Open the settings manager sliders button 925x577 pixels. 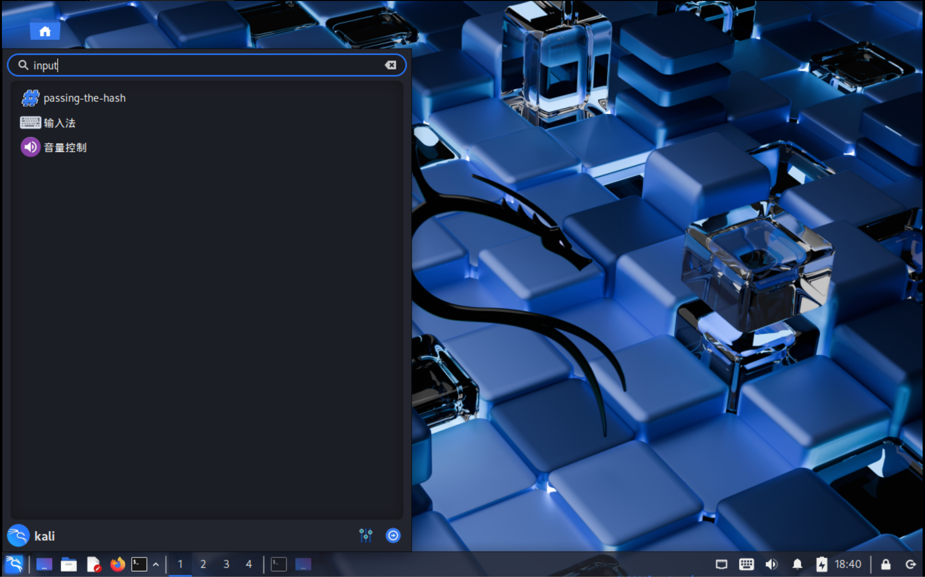click(x=365, y=535)
